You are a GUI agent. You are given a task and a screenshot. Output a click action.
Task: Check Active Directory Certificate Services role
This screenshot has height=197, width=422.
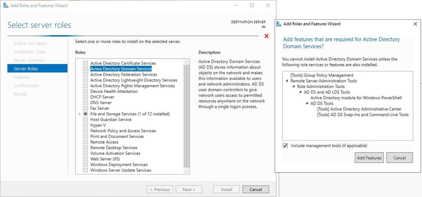[85, 63]
